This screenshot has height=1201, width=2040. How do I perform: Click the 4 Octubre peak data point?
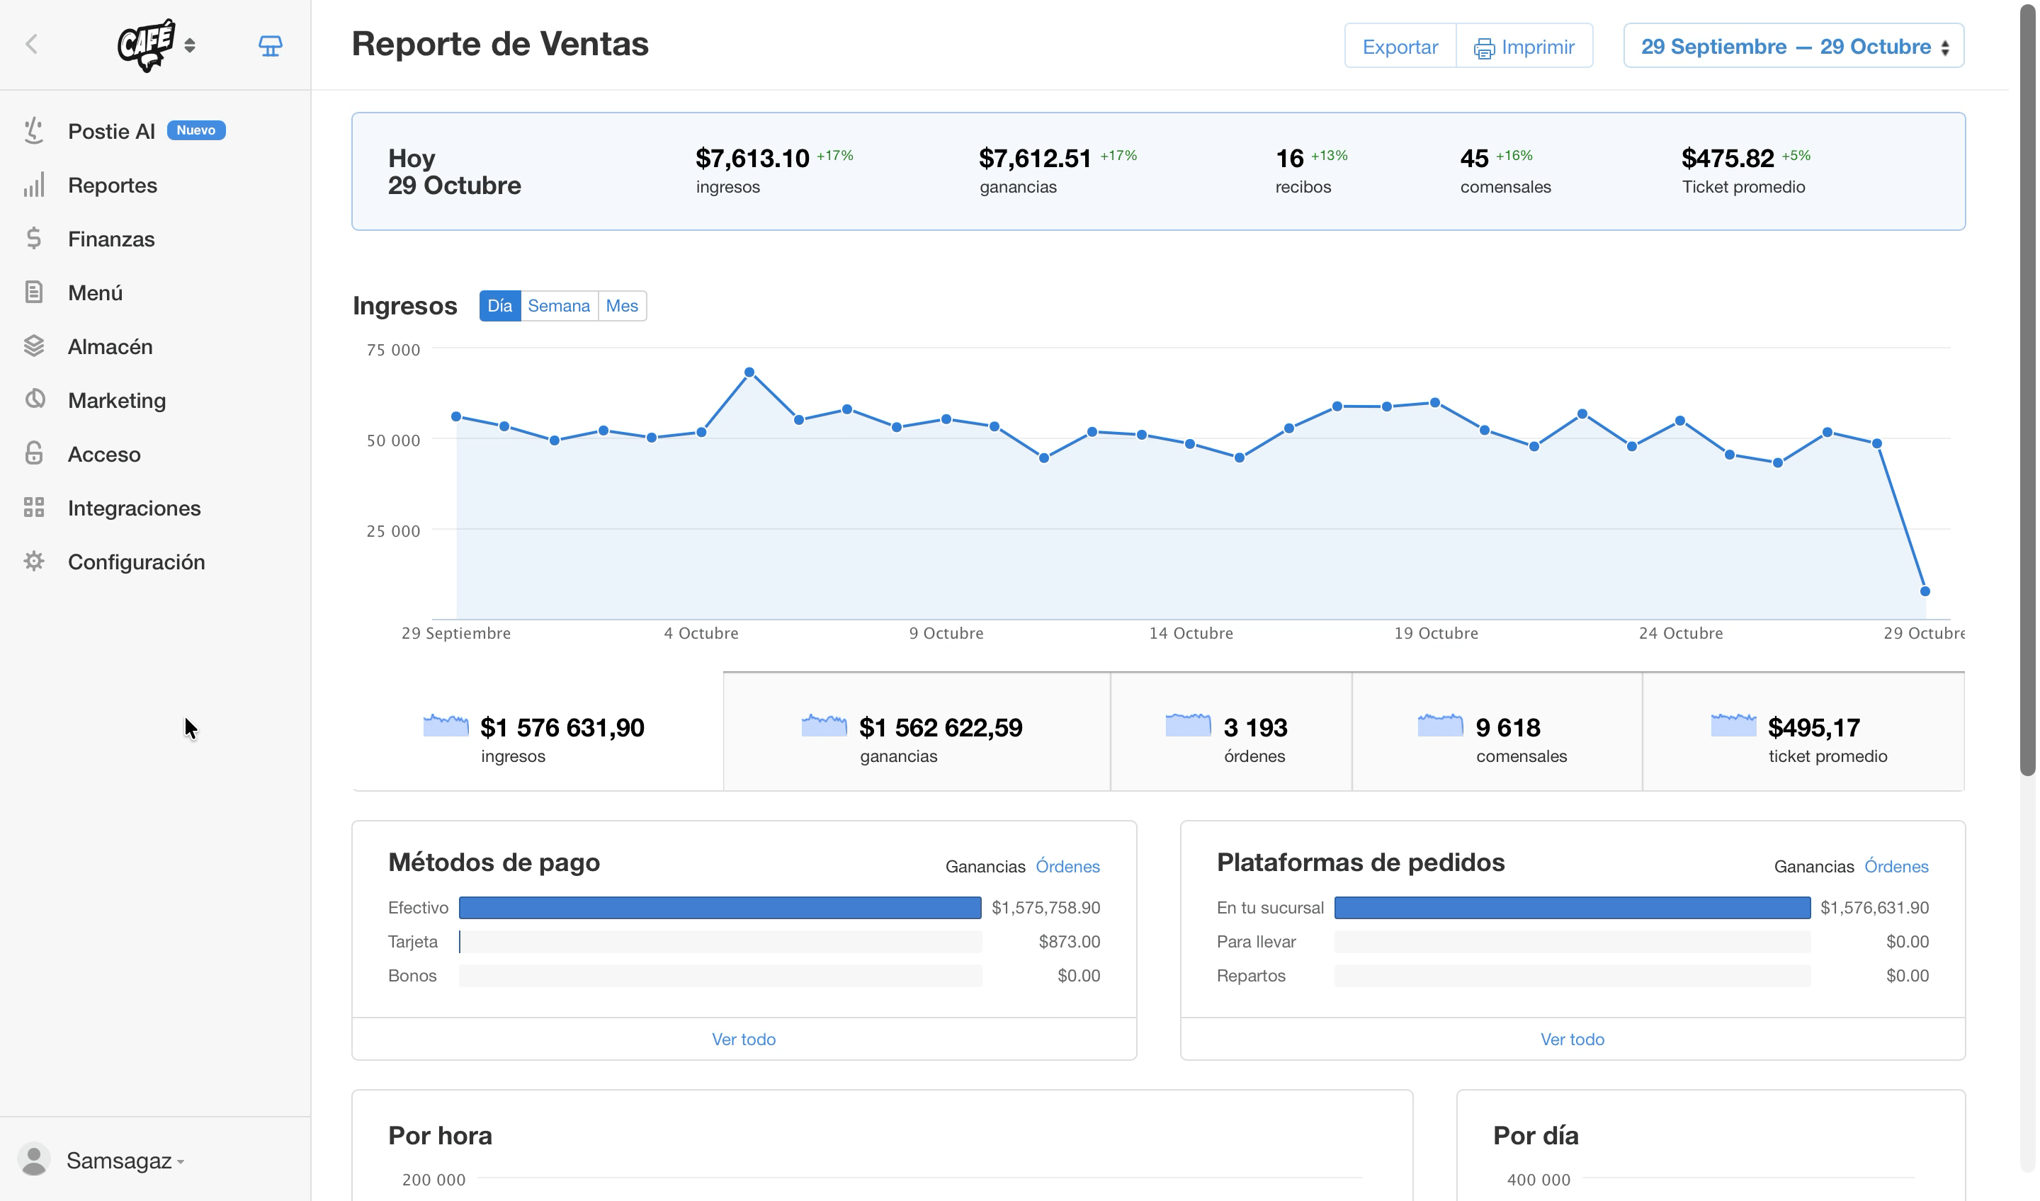[750, 373]
